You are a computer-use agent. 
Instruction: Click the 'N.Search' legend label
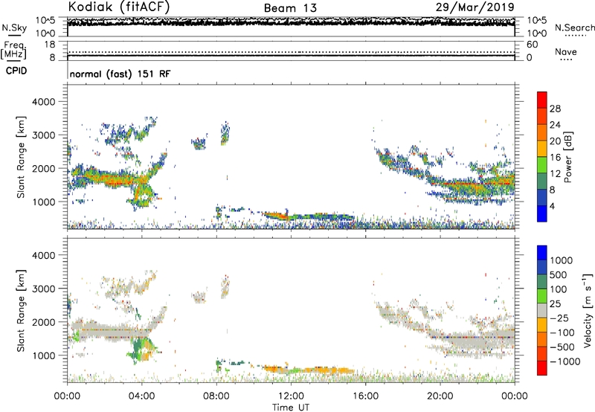point(574,28)
